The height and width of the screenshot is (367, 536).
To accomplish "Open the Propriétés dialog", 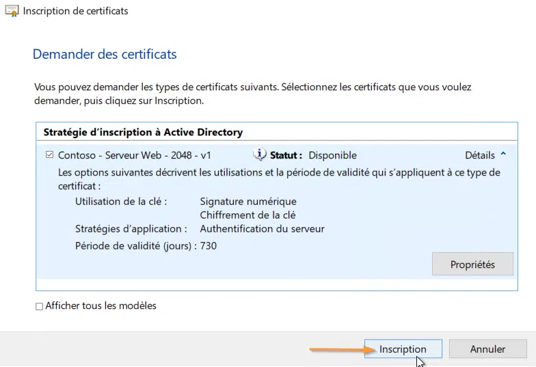I will [472, 264].
